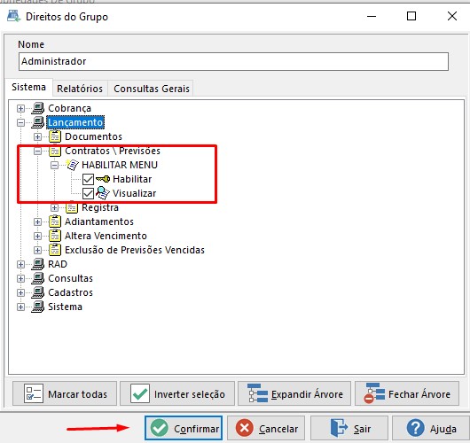470x443 pixels.
Task: Click the RAD computer icon
Action: (x=38, y=264)
